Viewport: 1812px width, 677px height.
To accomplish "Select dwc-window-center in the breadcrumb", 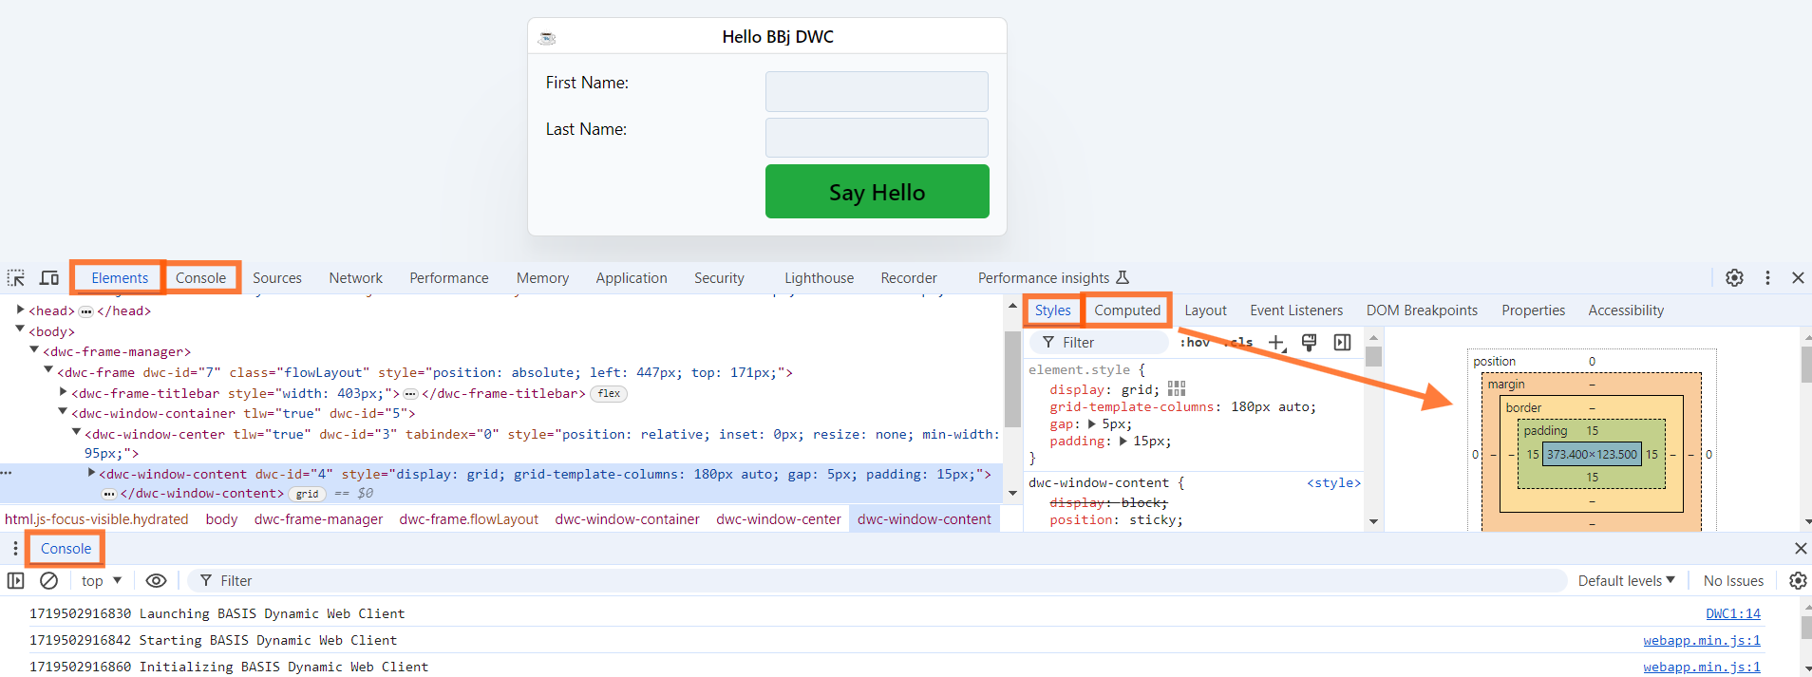I will pos(779,519).
